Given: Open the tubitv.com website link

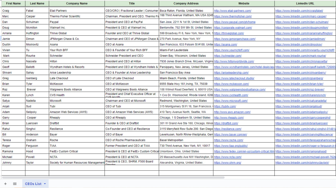Looking at the screenshot, I should (225, 106).
